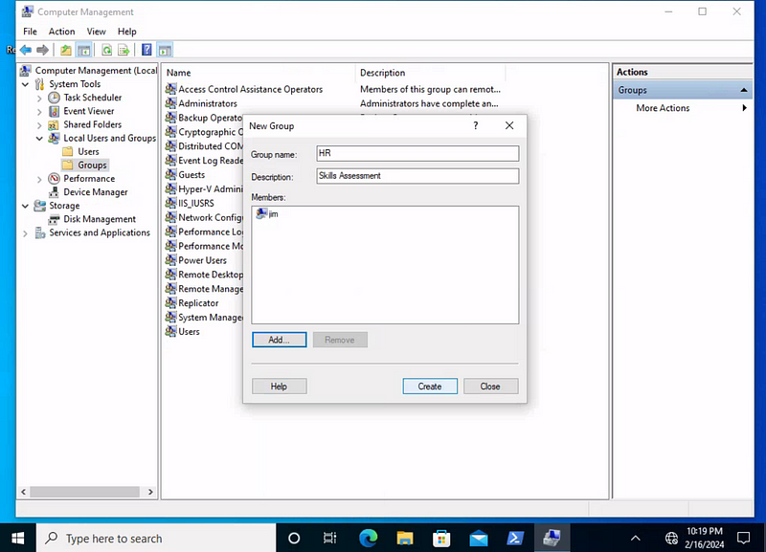Expand the Task Scheduler node
The width and height of the screenshot is (766, 552).
(39, 99)
